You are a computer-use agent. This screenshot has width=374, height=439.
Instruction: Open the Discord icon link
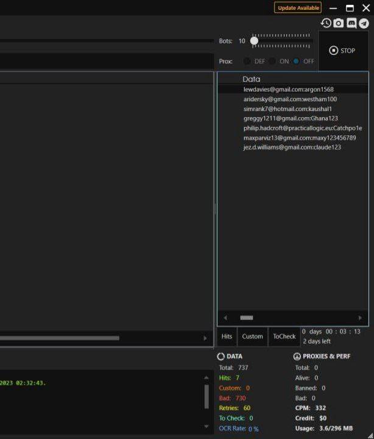(x=351, y=23)
